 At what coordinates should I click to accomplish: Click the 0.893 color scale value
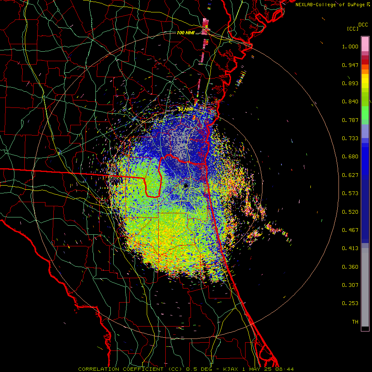point(350,83)
